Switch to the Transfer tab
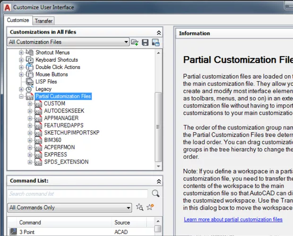Viewport: 293px width, 236px height. point(43,21)
